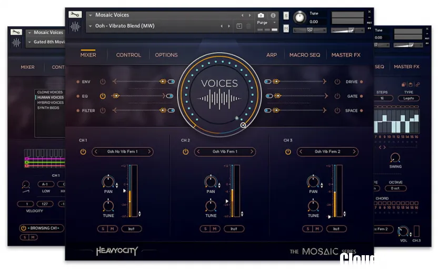Click the wrench icon in the instrument header
The image size is (439, 272).
pos(75,15)
